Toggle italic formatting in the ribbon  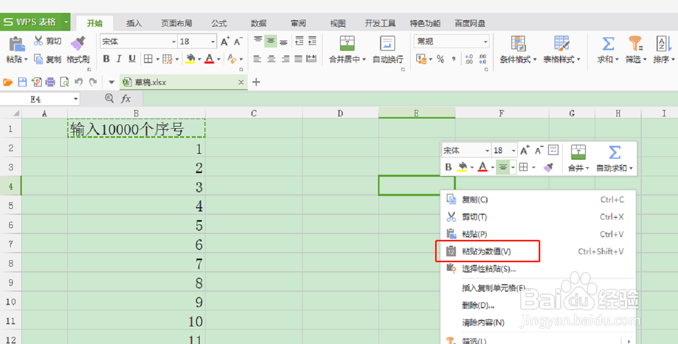click(x=118, y=59)
